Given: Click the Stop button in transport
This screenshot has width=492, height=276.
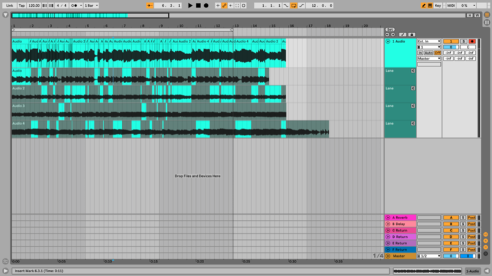Looking at the screenshot, I should [198, 6].
